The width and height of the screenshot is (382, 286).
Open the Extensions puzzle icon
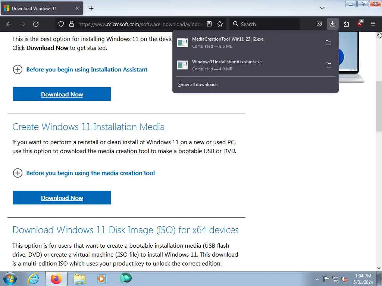point(346,24)
